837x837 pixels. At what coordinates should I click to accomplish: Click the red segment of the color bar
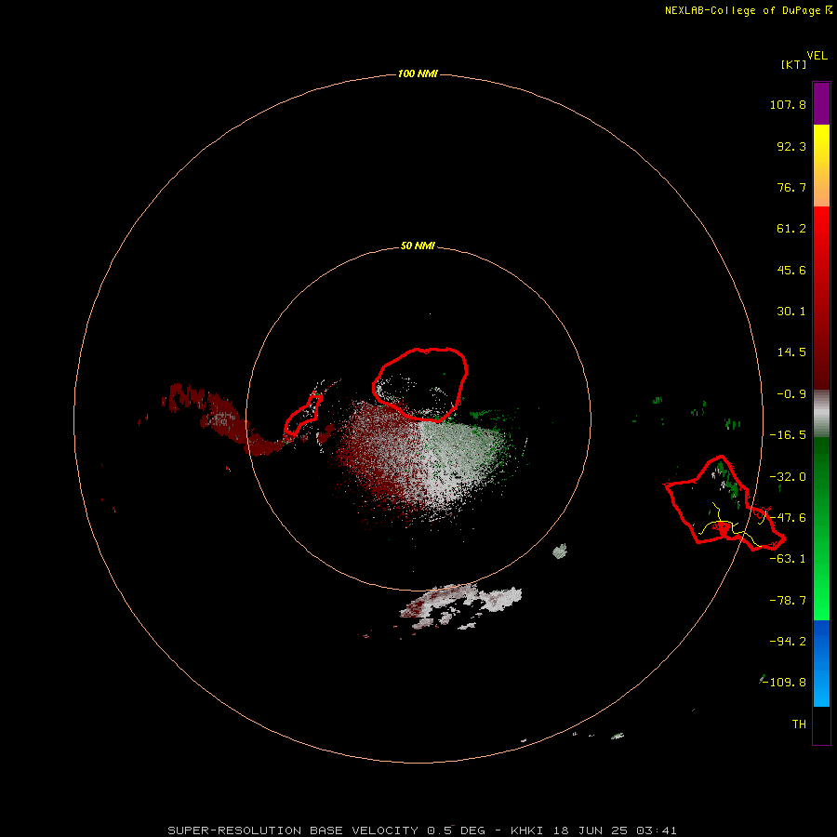(821, 298)
